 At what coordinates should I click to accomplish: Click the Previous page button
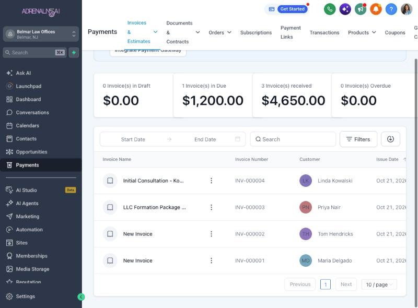[x=300, y=285]
